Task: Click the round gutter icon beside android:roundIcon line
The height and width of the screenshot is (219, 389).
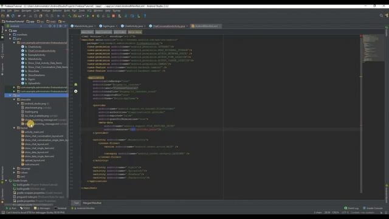Action: pyautogui.click(x=75, y=91)
